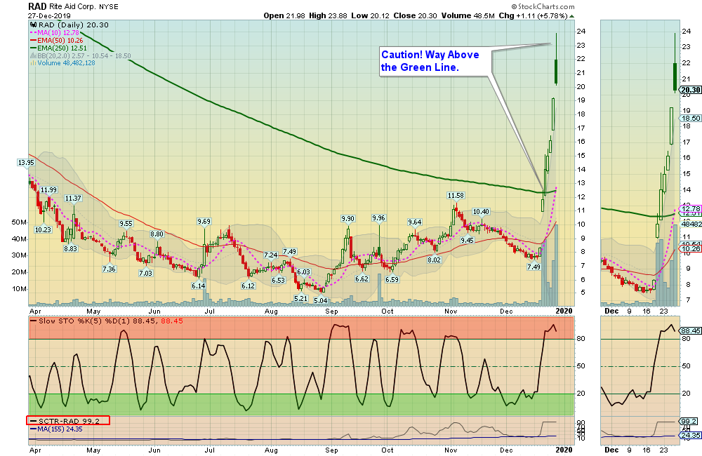
Task: Click the 13.95 price label in April
Action: tap(25, 163)
